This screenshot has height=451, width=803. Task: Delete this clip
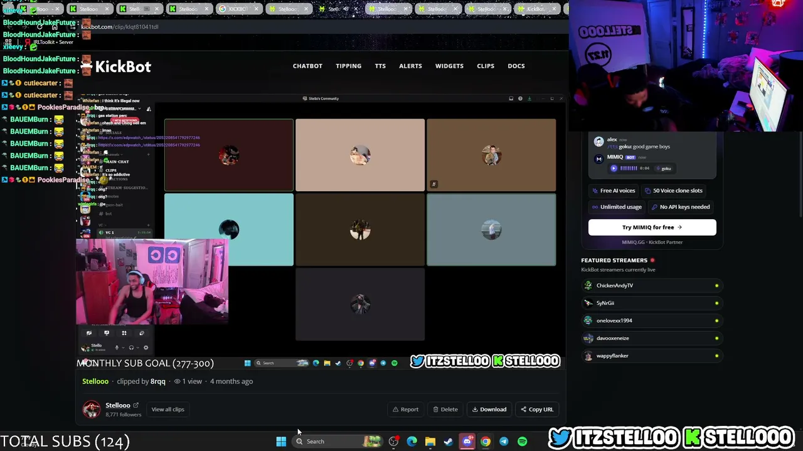tap(445, 410)
